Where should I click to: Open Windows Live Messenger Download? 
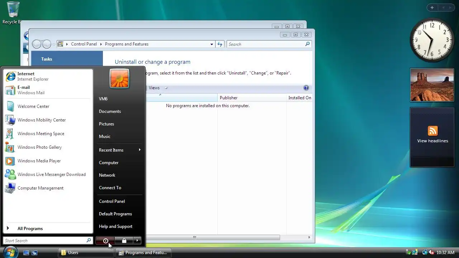[x=48, y=175]
